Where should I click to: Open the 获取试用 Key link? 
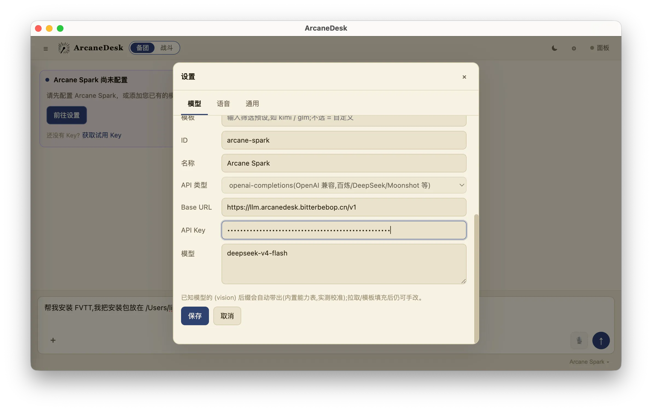(x=101, y=135)
